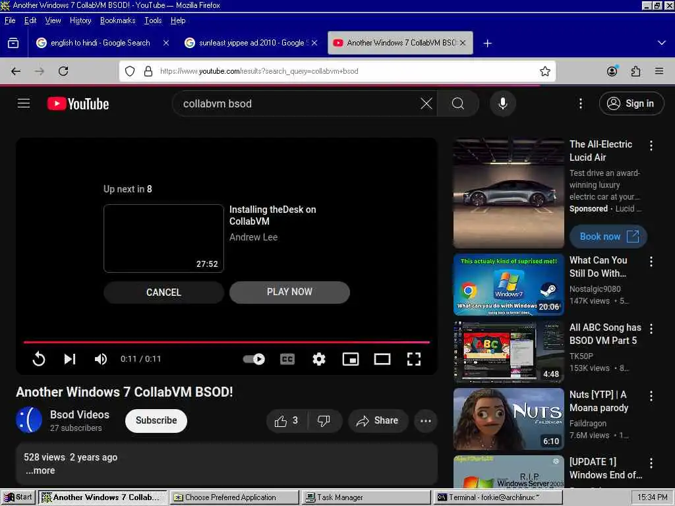Open options for Windows End of video
Viewport: 675px width, 506px height.
[651, 463]
